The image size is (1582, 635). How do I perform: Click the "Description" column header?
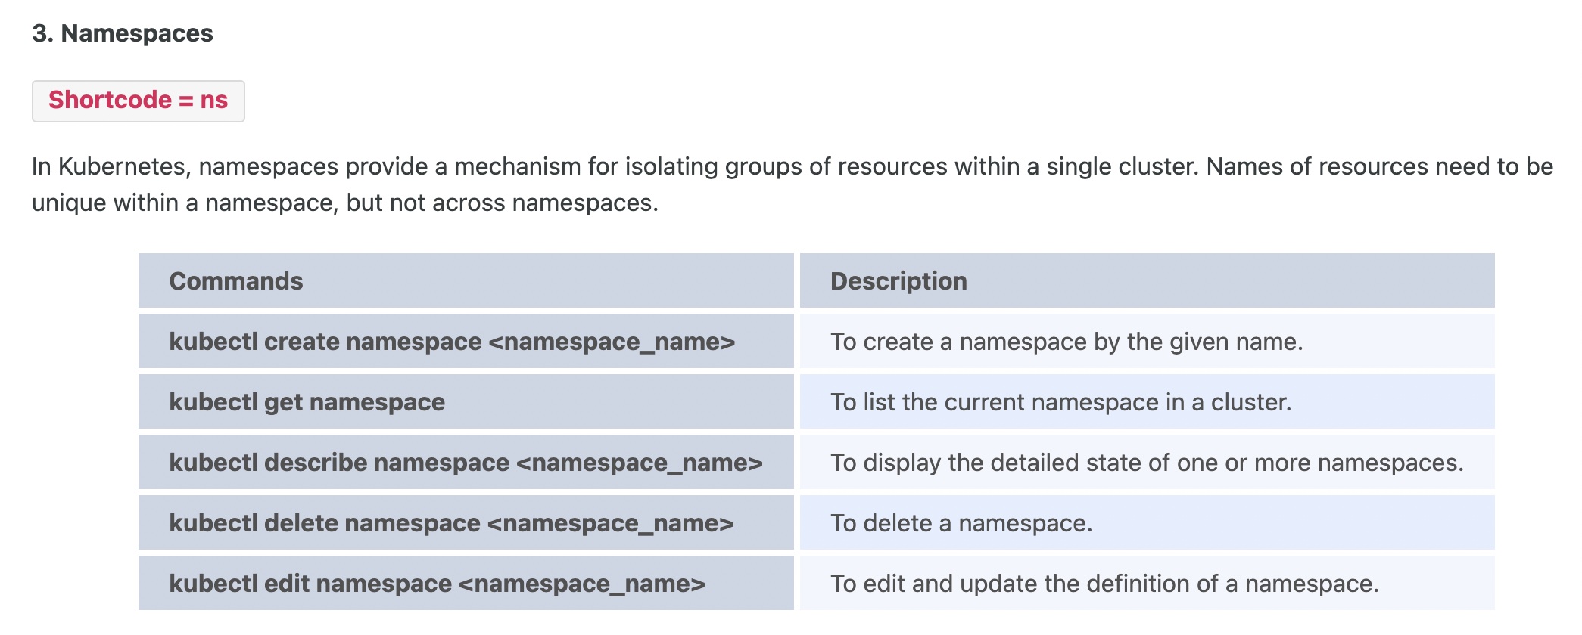(x=1148, y=280)
